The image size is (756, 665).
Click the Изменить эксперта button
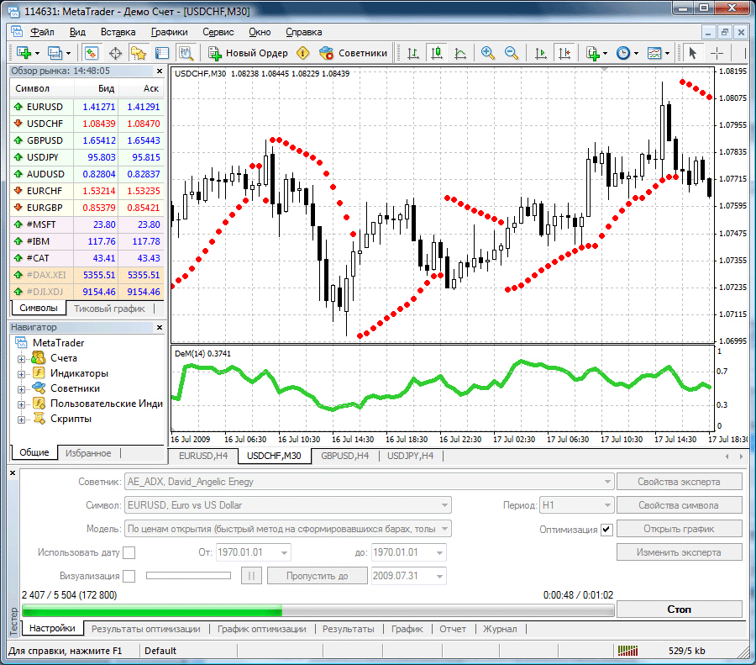(679, 552)
